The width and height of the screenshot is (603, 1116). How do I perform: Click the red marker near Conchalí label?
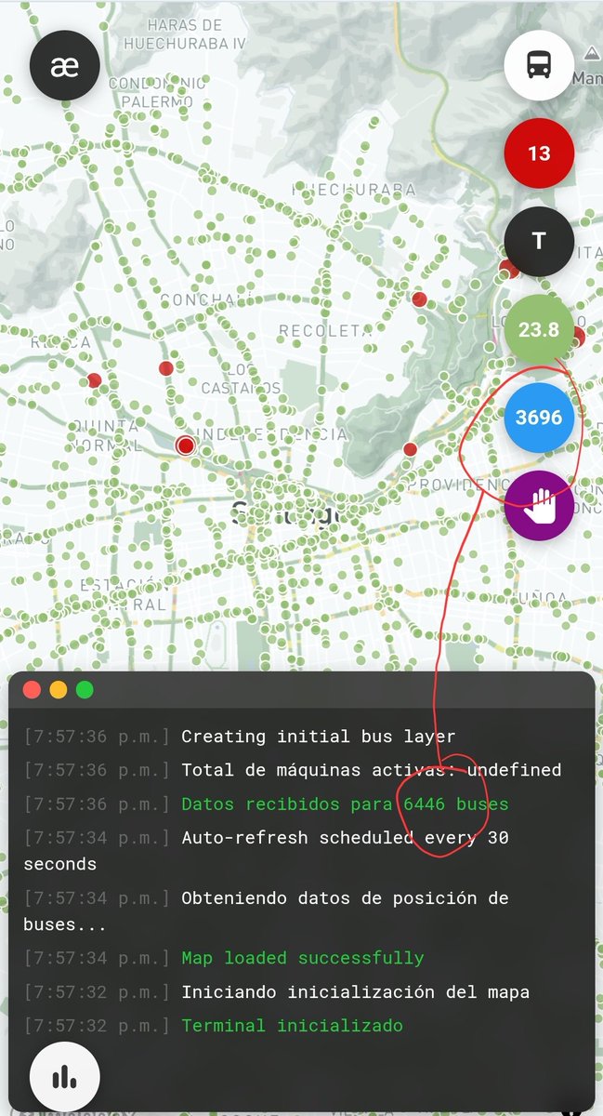click(x=166, y=368)
